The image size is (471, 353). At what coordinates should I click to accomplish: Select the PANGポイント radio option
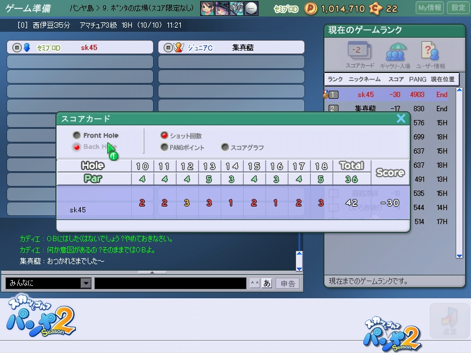tap(164, 147)
